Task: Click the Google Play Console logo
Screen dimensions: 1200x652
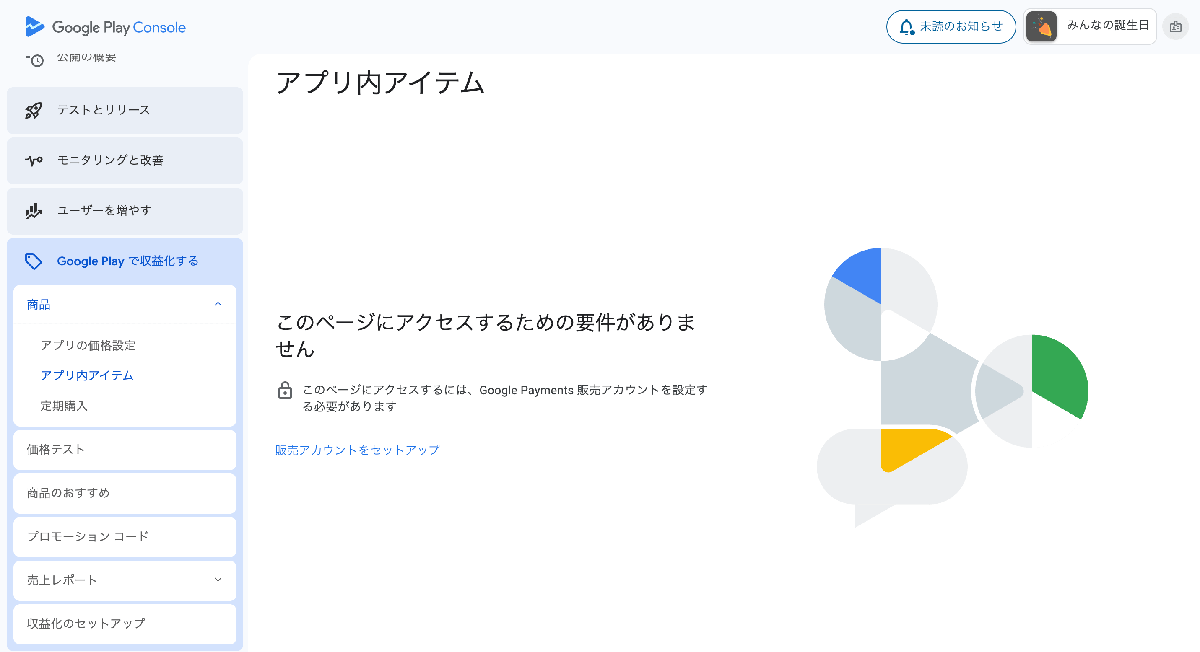Action: (x=105, y=27)
